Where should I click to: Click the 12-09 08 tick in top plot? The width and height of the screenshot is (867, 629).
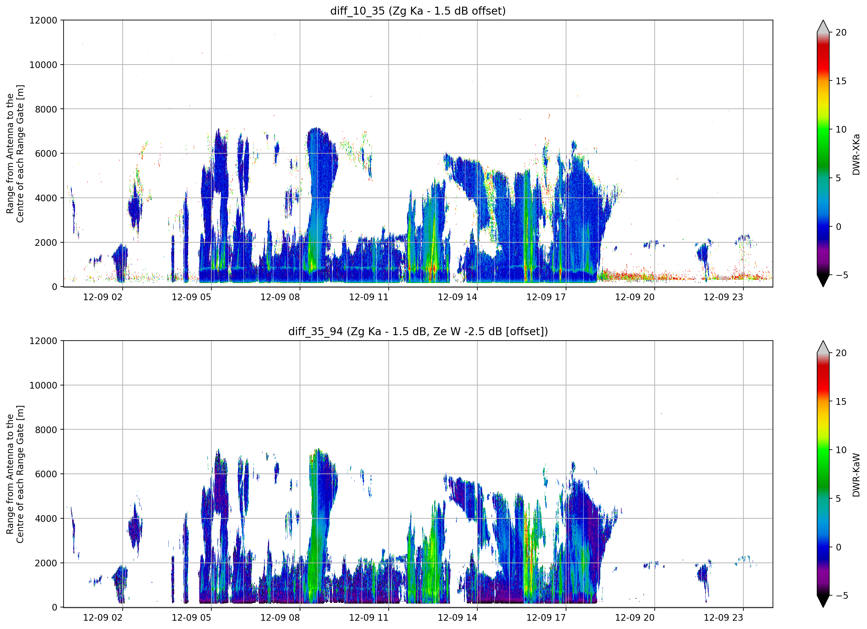coord(280,297)
